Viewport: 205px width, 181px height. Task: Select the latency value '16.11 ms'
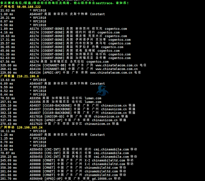click(8, 131)
